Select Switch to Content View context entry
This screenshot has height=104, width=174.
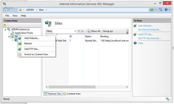pyautogui.click(x=37, y=54)
